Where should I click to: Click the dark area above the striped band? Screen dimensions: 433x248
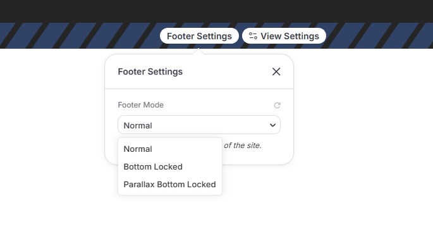pos(216,11)
